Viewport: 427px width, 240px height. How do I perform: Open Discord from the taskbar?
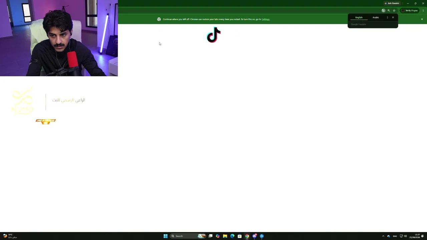tap(255, 236)
